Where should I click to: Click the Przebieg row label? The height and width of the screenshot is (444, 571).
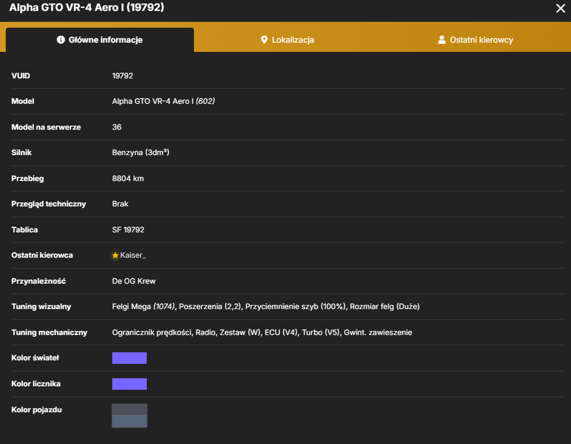[x=28, y=178]
